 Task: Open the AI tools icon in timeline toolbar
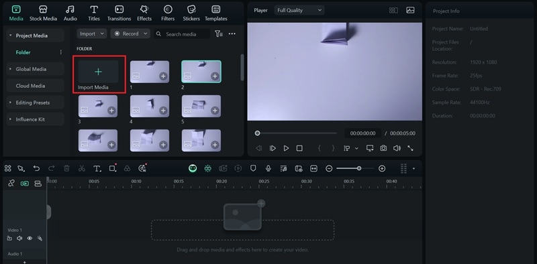click(142, 168)
